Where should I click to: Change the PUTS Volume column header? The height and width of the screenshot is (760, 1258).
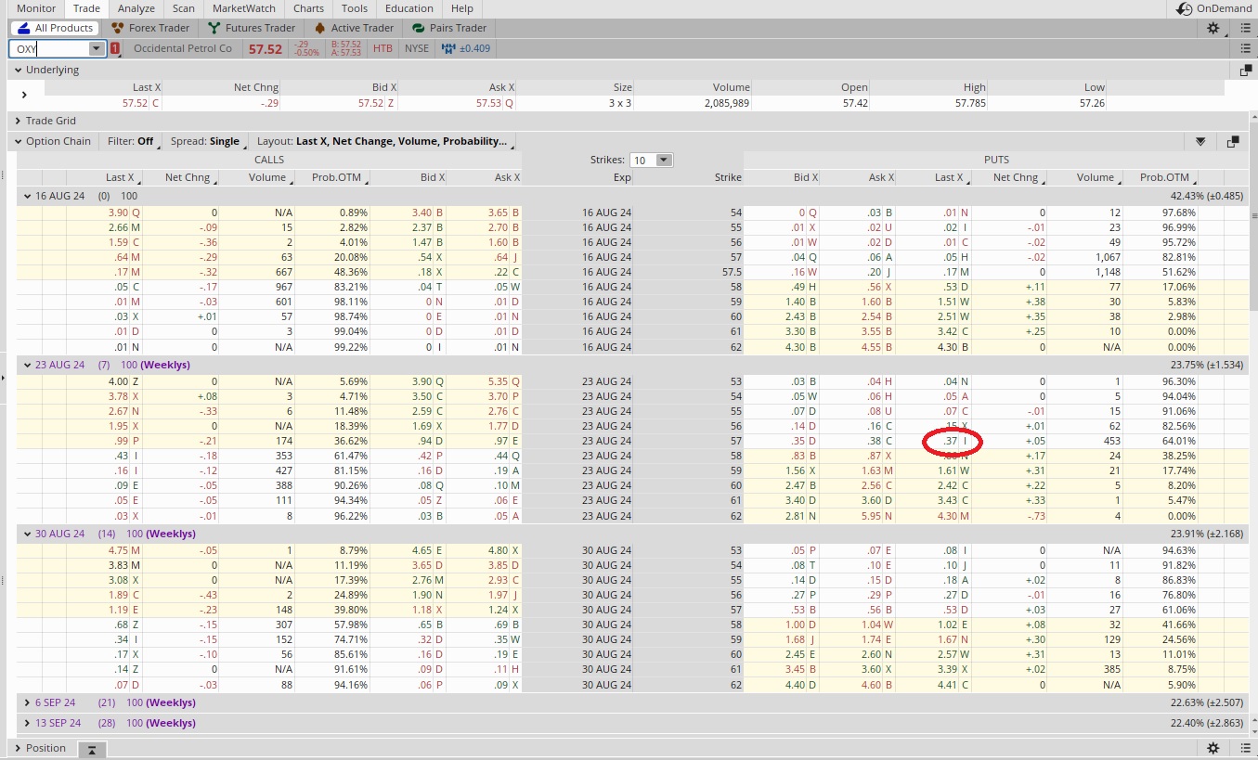point(1085,177)
